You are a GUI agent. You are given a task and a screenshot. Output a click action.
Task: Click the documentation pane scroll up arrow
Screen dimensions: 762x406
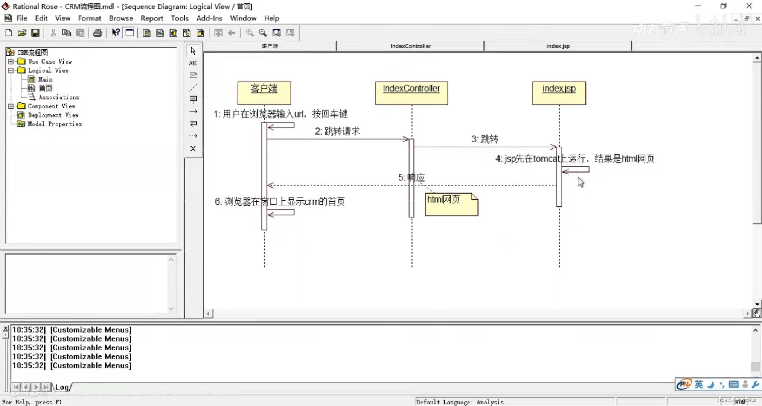point(171,259)
